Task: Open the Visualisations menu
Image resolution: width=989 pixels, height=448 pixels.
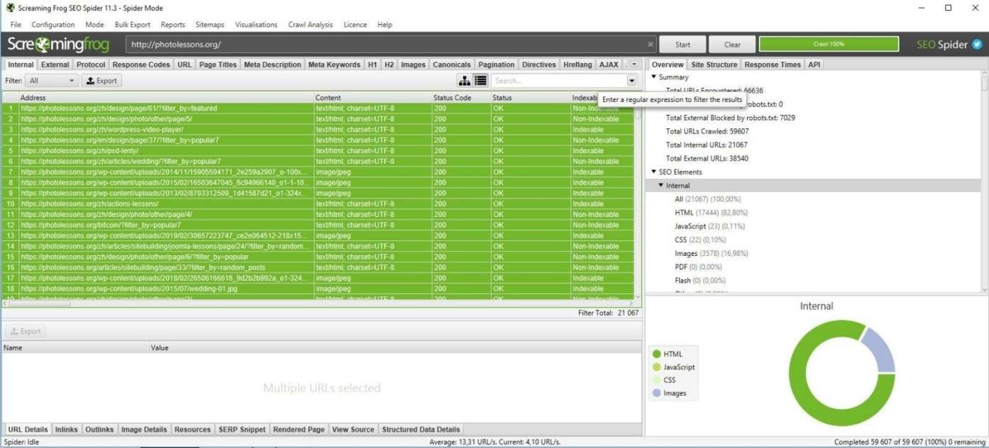Action: (256, 24)
